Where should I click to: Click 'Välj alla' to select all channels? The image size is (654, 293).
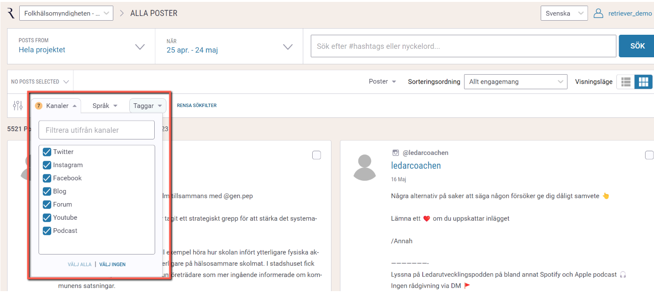tap(79, 264)
